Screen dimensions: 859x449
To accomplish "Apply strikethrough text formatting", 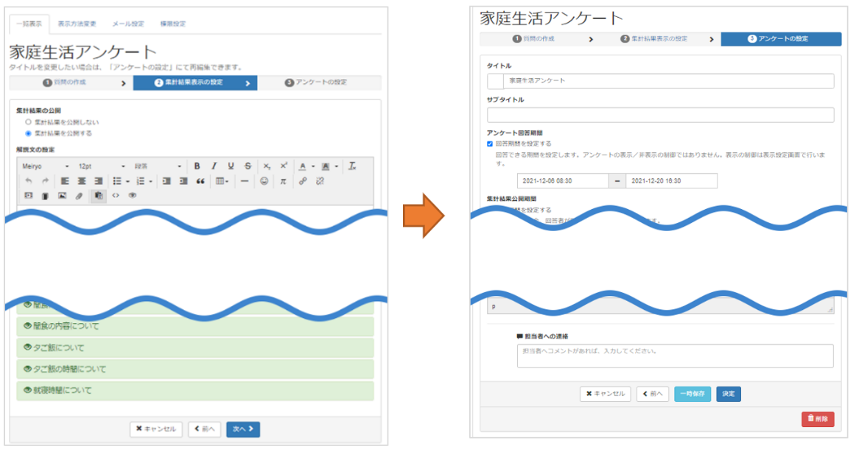I will pos(248,166).
